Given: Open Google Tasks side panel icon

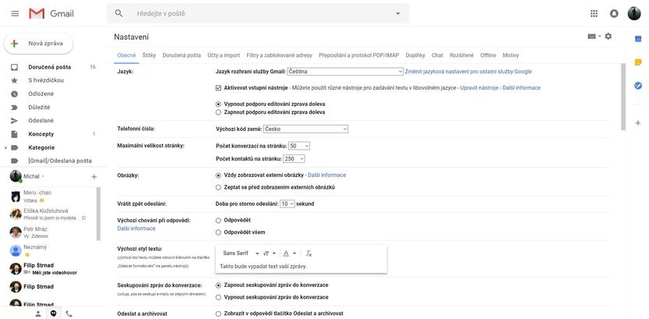Looking at the screenshot, I should point(638,85).
